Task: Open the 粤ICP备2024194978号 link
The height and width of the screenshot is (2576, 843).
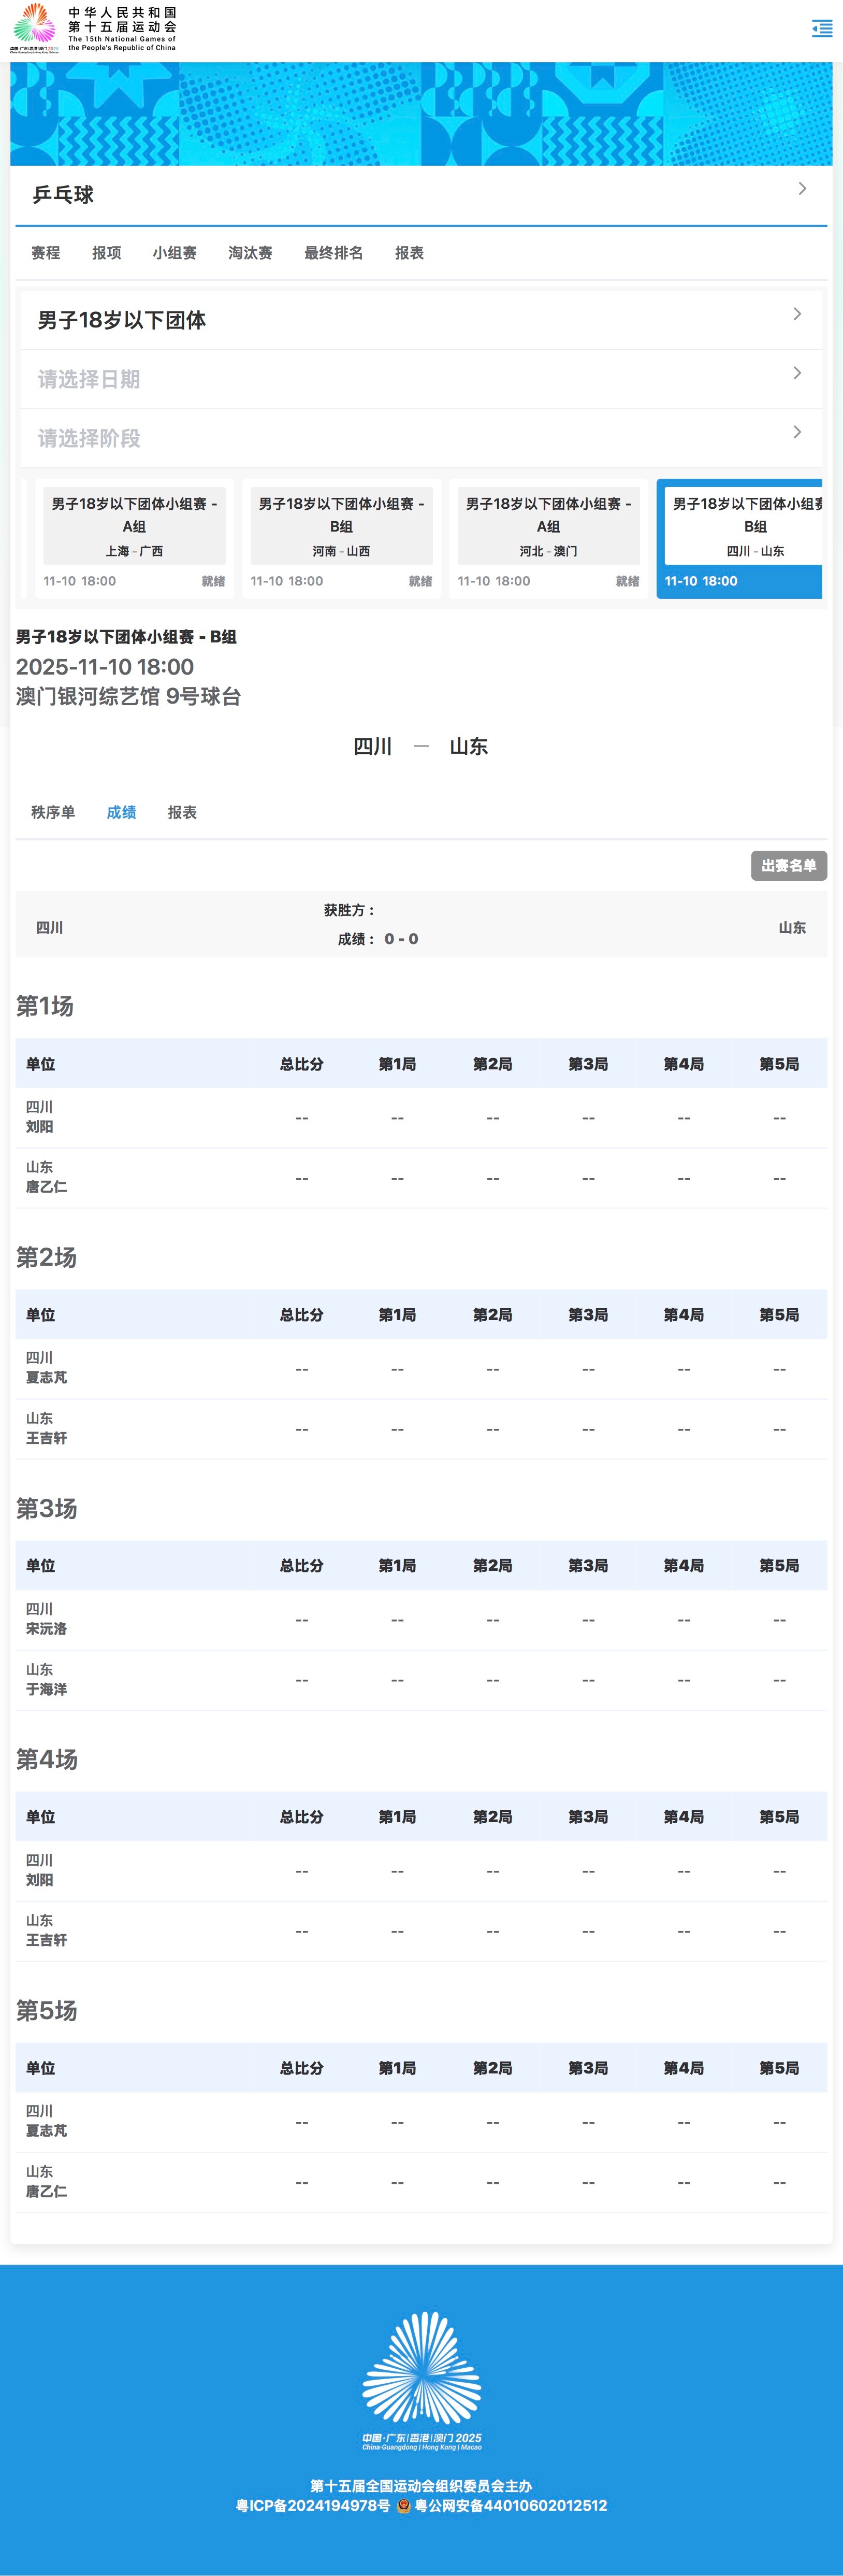Action: [x=313, y=2505]
